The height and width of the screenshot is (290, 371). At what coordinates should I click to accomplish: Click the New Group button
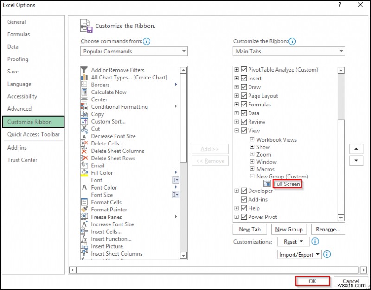tap(289, 229)
